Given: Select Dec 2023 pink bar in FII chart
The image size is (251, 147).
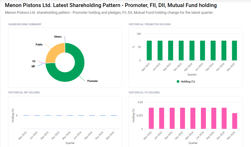Looking at the screenshot, I should (x=182, y=118).
